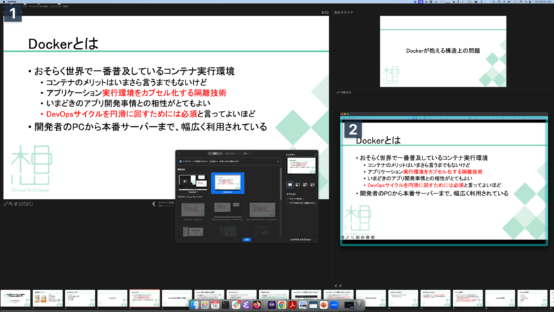Open Launchpad from the Dock
This screenshot has height=312, width=554.
click(x=204, y=305)
